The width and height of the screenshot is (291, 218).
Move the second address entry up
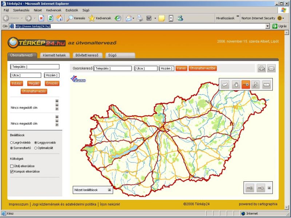point(57,121)
